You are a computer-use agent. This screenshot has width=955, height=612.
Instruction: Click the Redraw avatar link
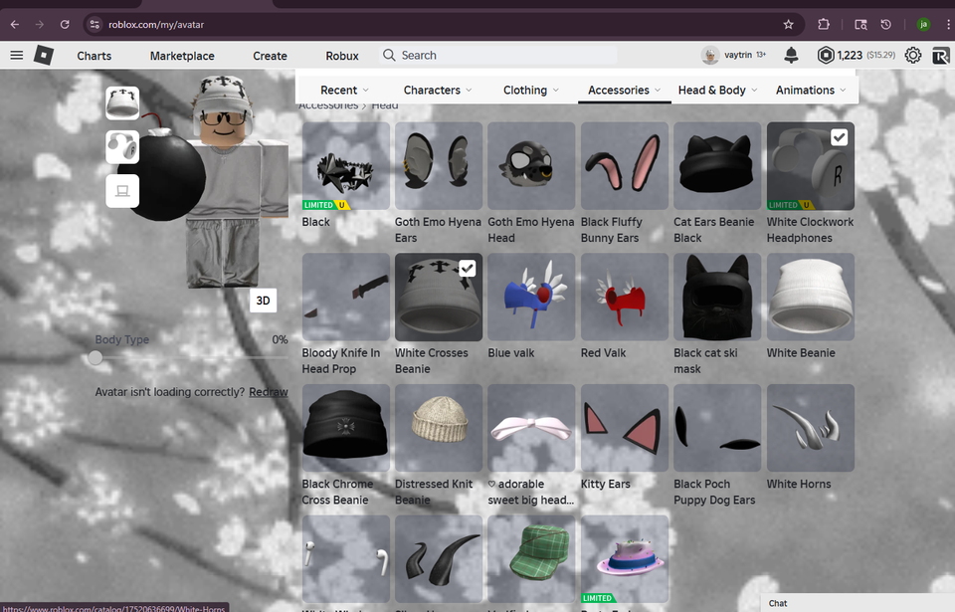pyautogui.click(x=268, y=392)
